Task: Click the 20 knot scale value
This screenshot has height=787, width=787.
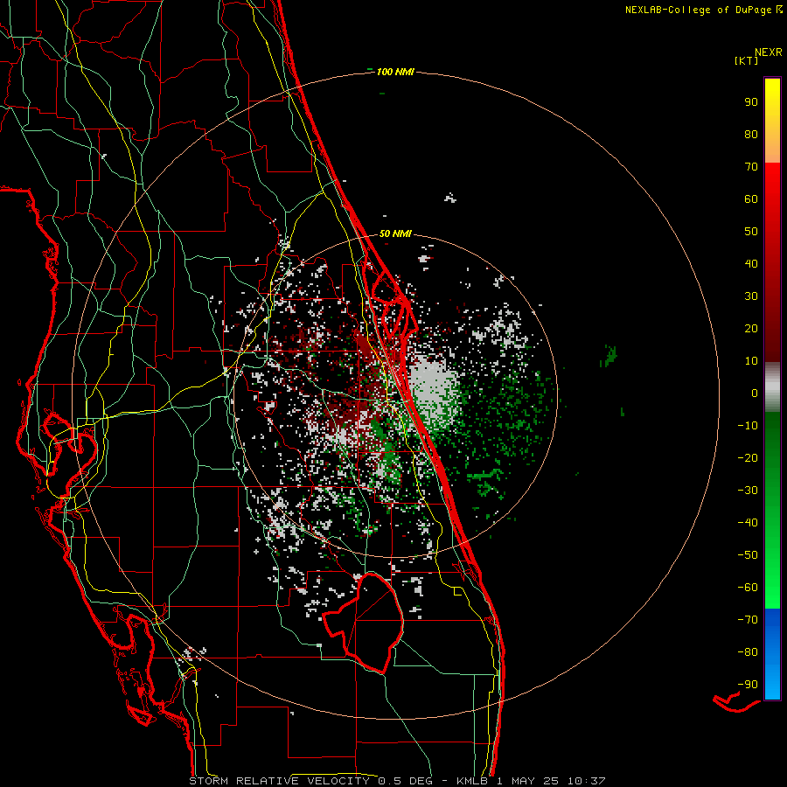Action: 751,328
